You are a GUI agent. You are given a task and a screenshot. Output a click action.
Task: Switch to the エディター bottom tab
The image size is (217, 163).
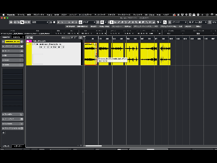[18, 146]
